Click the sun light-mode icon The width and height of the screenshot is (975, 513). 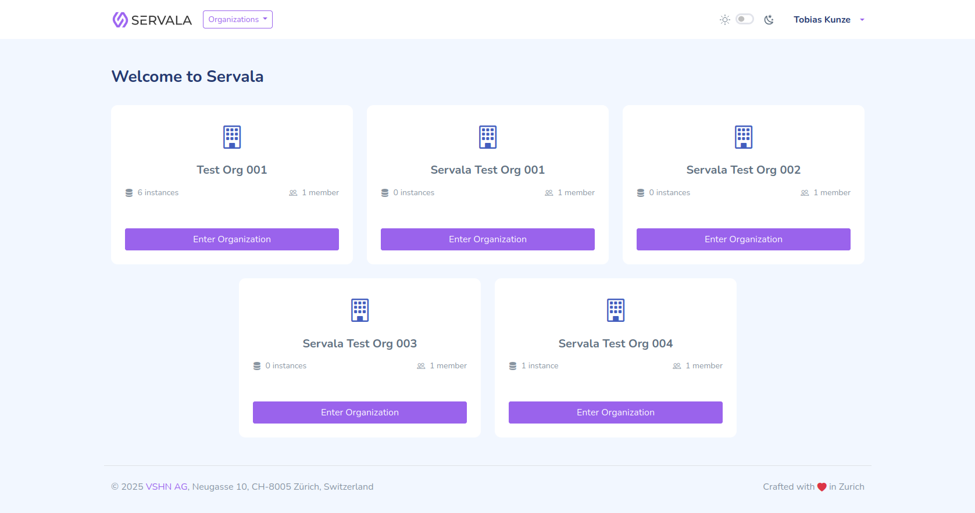(724, 20)
